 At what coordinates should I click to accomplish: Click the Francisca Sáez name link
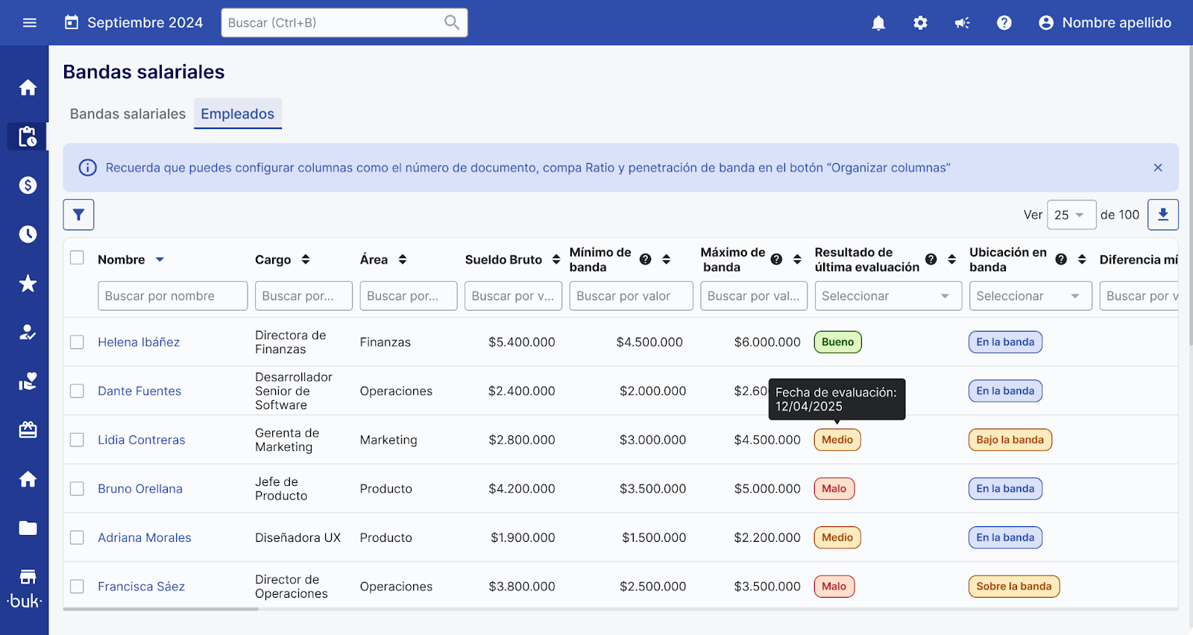142,587
